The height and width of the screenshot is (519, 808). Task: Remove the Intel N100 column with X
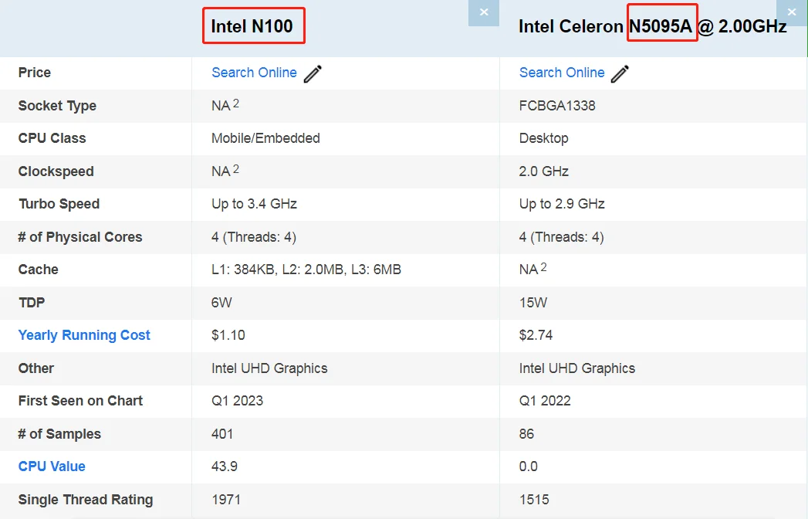(484, 13)
